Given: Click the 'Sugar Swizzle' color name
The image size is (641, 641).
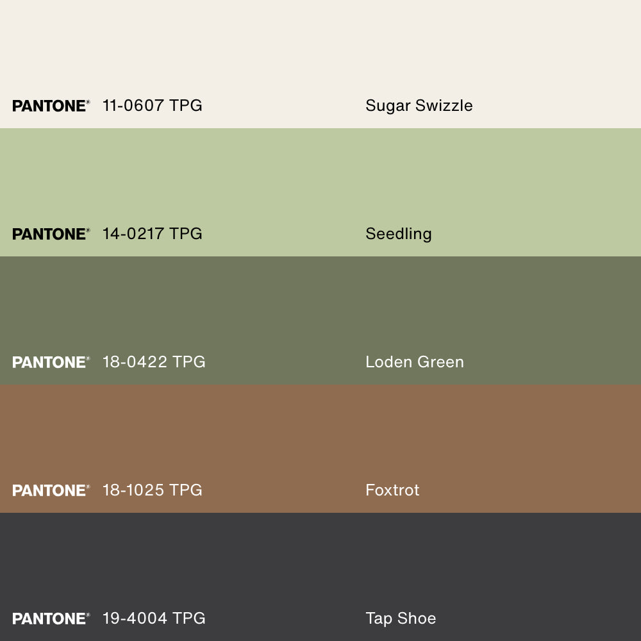Looking at the screenshot, I should pyautogui.click(x=419, y=106).
